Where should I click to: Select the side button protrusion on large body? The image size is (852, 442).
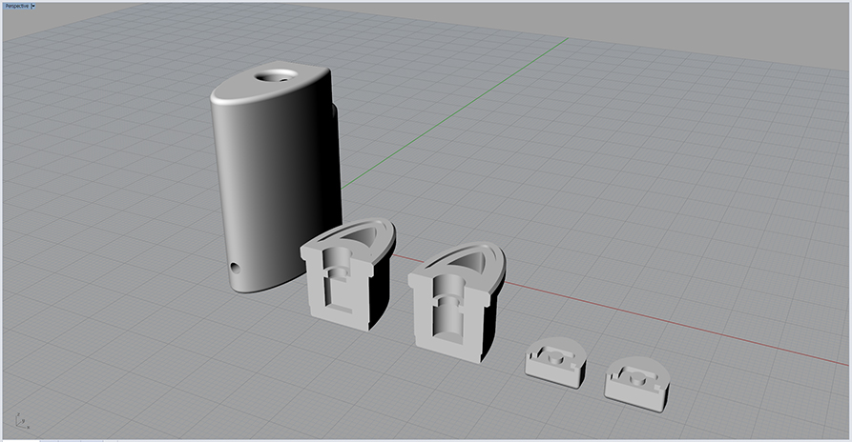point(335,124)
